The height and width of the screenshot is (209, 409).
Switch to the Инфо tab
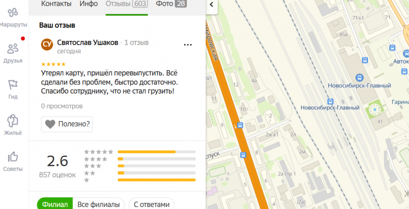click(89, 4)
